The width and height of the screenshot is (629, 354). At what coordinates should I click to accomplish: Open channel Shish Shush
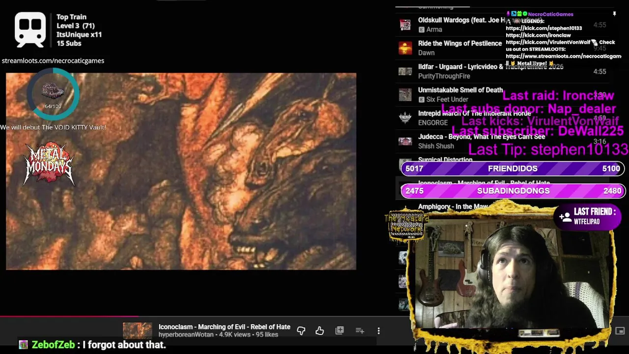tap(436, 146)
